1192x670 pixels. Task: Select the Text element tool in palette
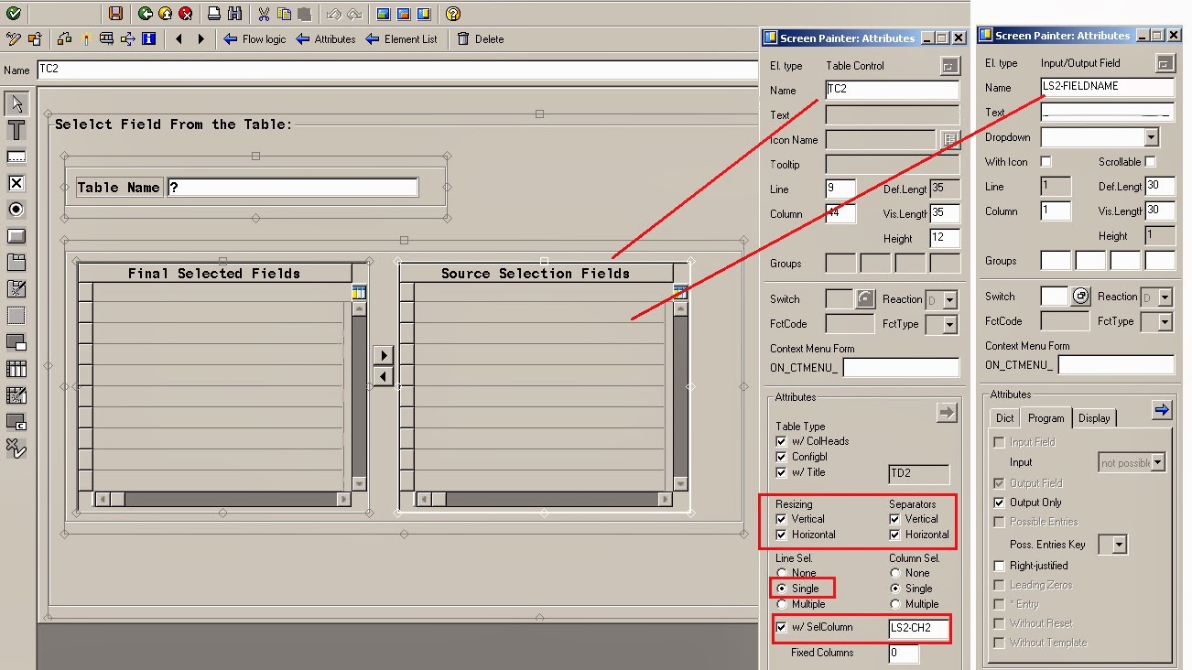point(16,130)
